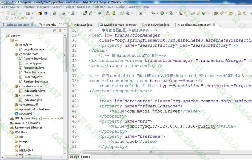
Task: Click the Debug bug icon
Action: [x=153, y=13]
